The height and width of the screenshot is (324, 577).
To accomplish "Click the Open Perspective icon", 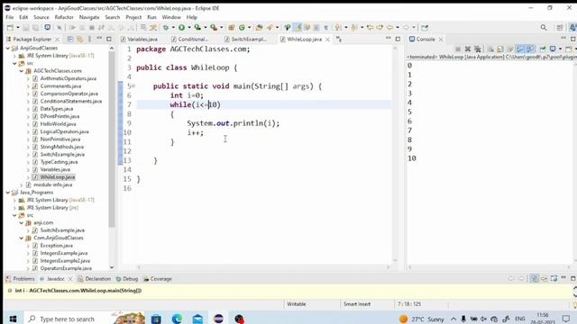I will [559, 28].
